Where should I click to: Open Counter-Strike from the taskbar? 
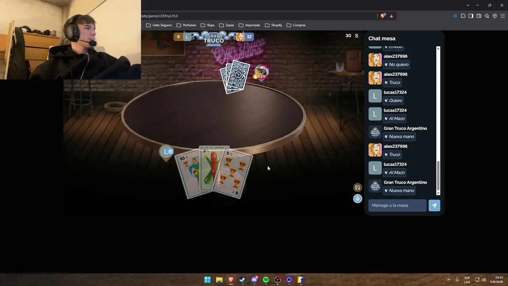[x=301, y=280]
